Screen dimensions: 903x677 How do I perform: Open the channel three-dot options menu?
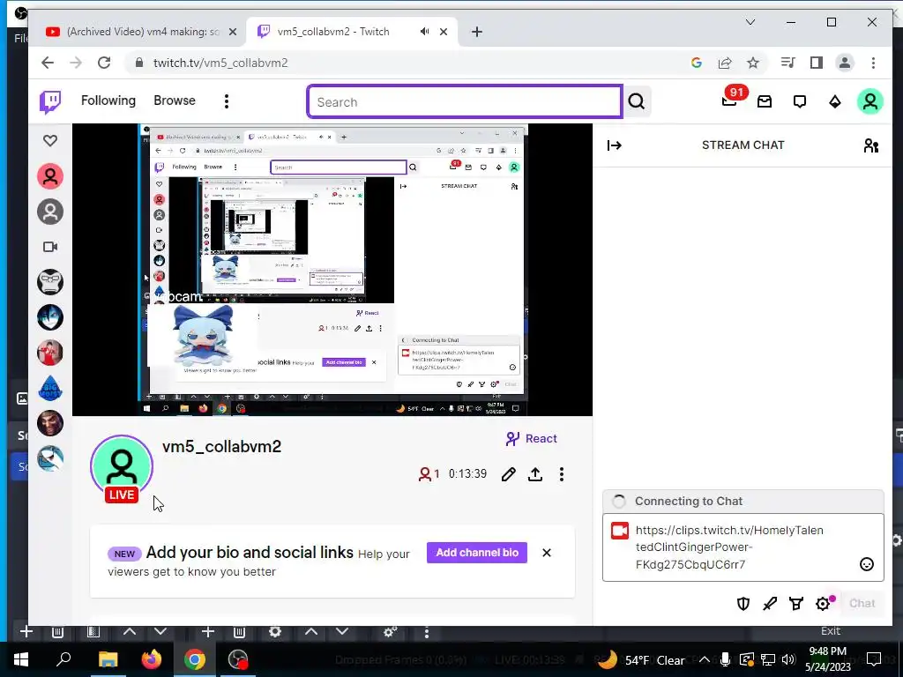pos(562,474)
